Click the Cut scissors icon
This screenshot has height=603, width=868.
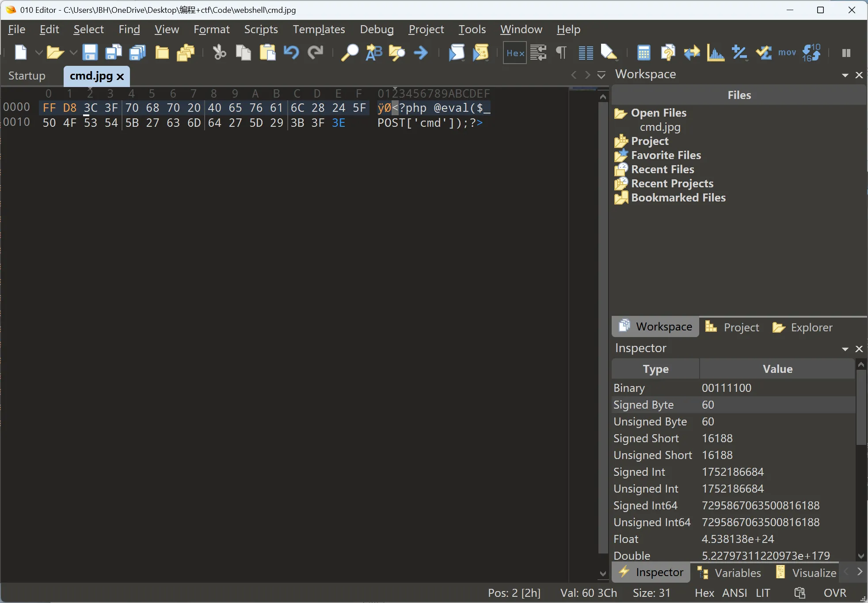(x=219, y=53)
